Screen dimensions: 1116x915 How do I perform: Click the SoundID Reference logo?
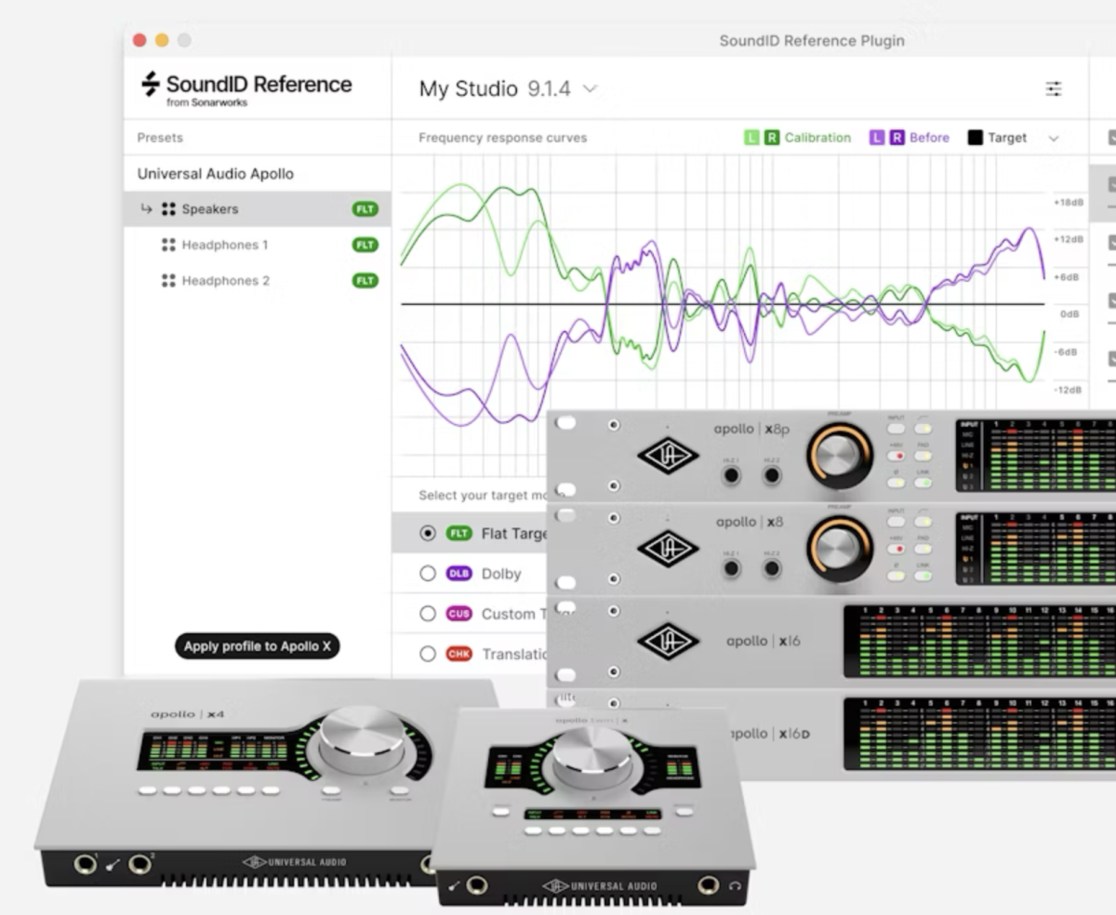coord(246,87)
